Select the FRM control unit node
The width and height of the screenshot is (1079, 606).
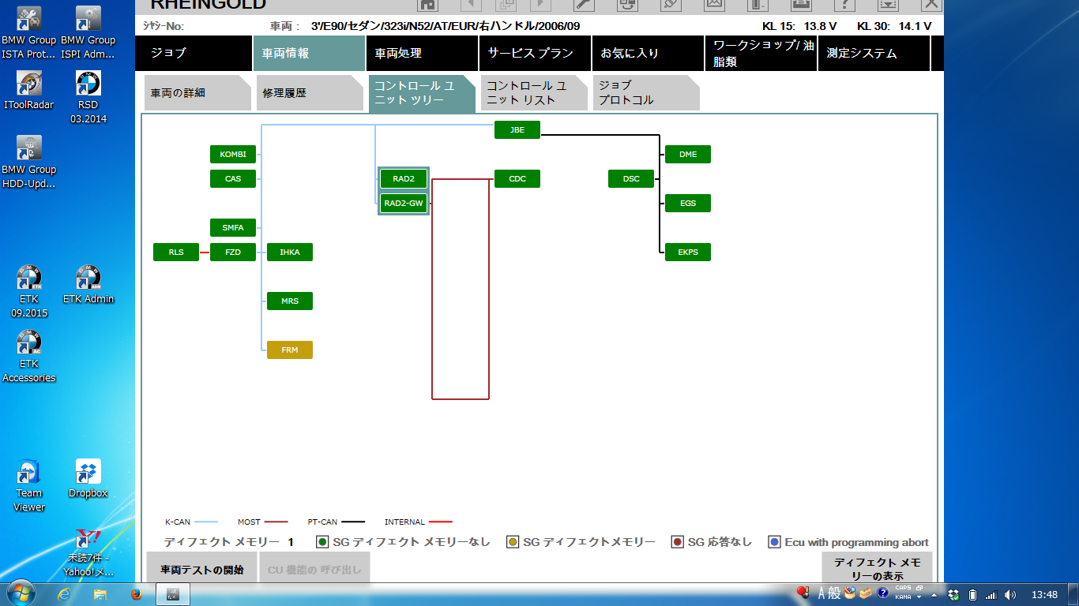click(290, 350)
